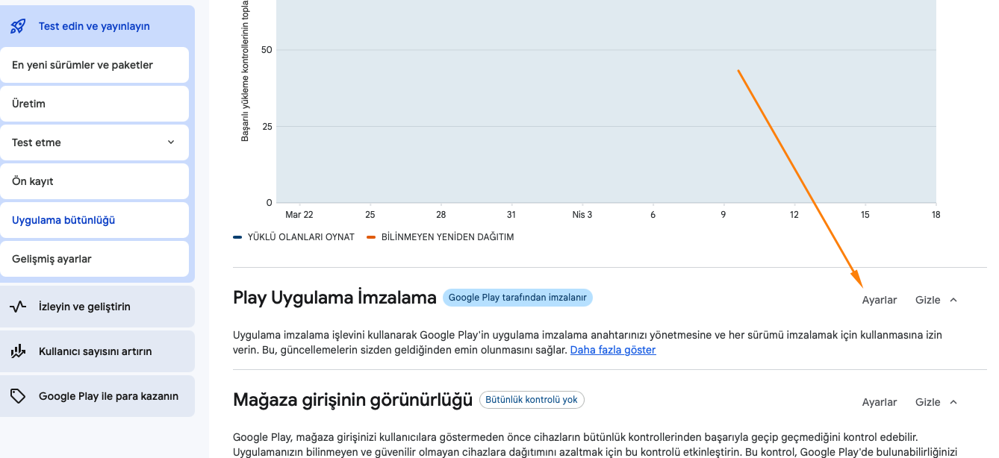The image size is (999, 458).
Task: Click the Daha fazla göster link
Action: pyautogui.click(x=613, y=350)
